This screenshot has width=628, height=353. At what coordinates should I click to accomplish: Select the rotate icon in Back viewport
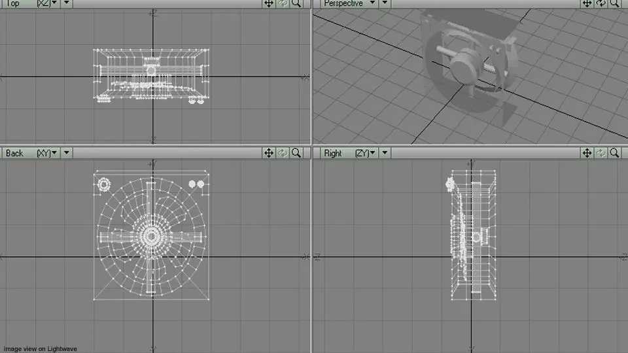click(283, 153)
